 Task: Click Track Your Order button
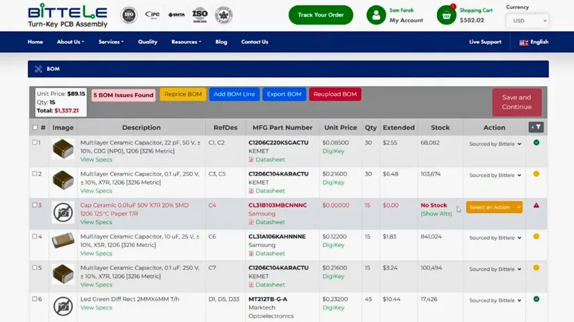(321, 15)
